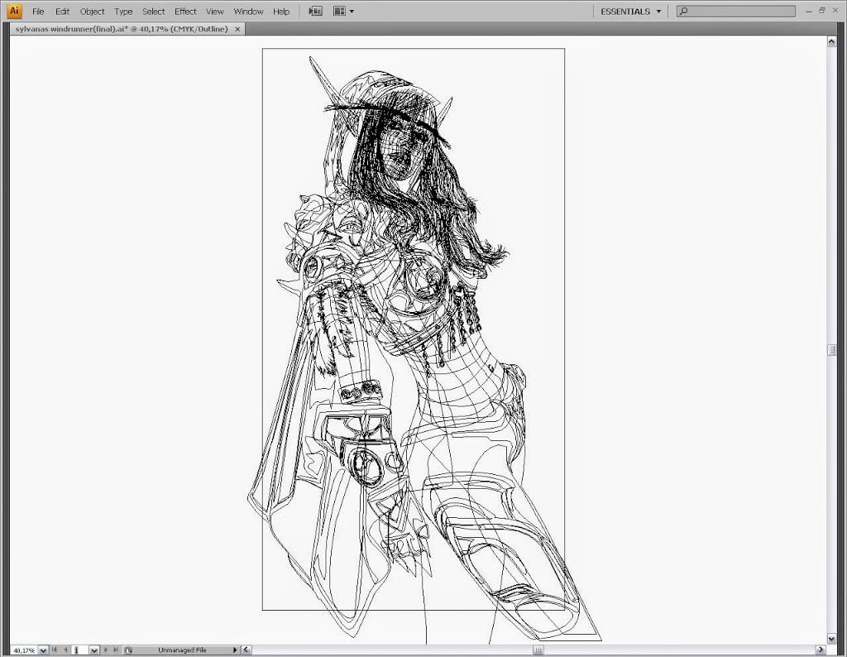Expand the Unmanaged File status menu arrow
The image size is (847, 657).
(x=235, y=650)
